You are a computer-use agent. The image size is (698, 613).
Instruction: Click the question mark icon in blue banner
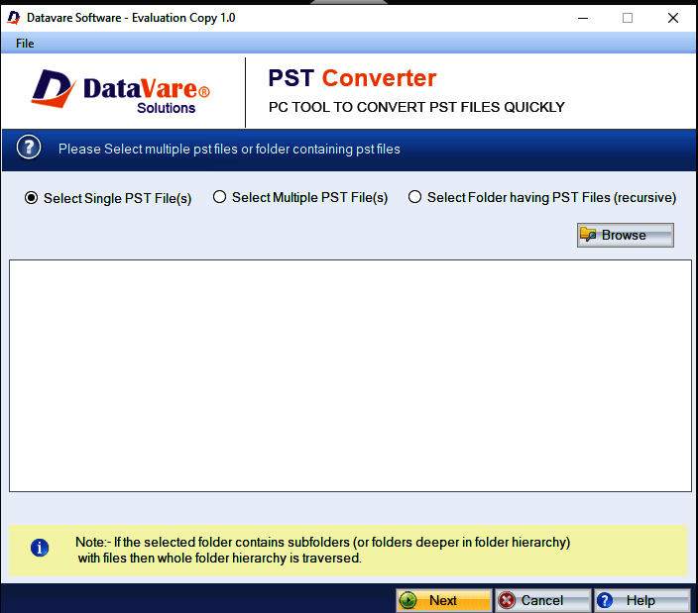[x=29, y=148]
